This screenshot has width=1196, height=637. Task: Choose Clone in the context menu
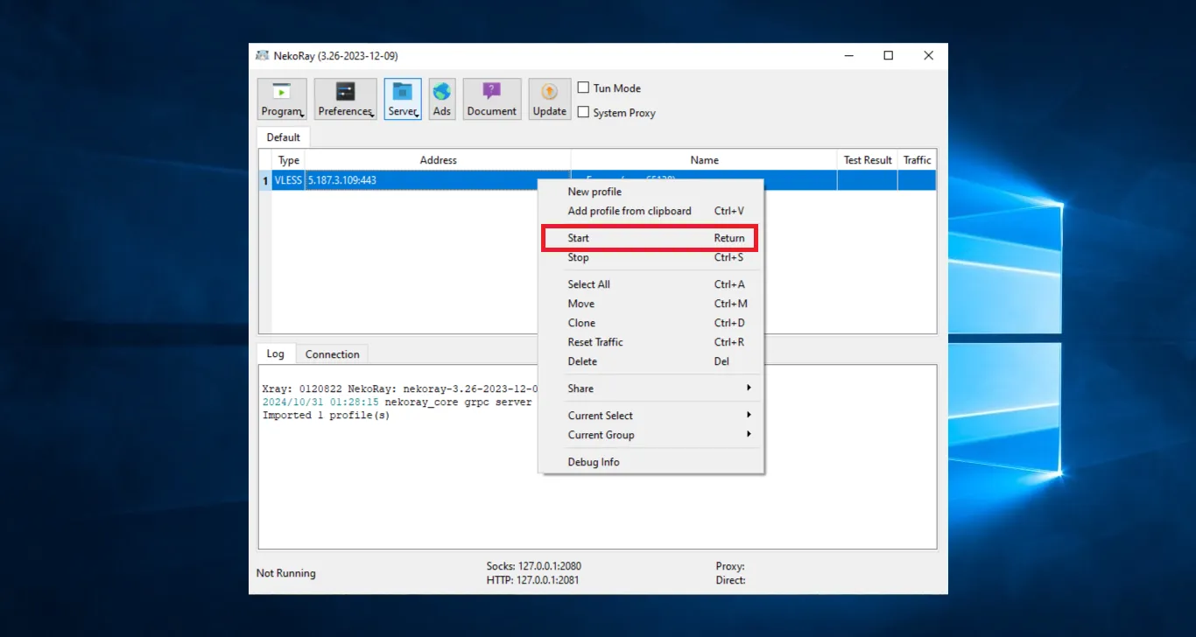651,323
